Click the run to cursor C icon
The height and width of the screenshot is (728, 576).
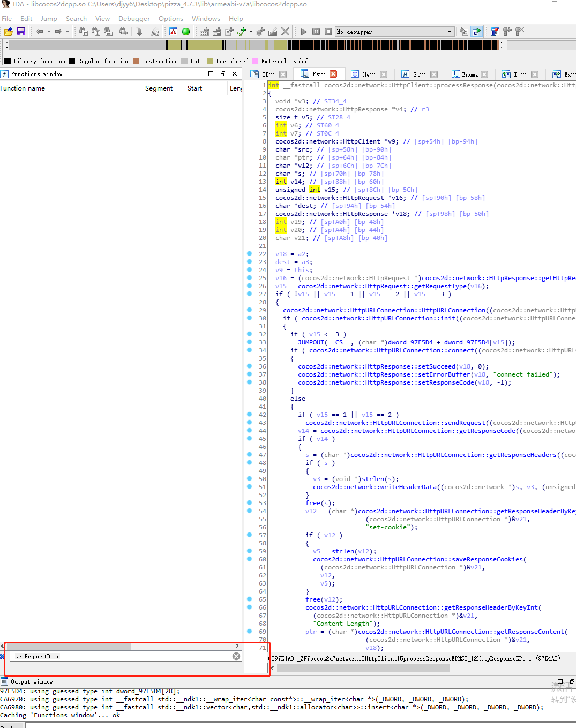464,32
